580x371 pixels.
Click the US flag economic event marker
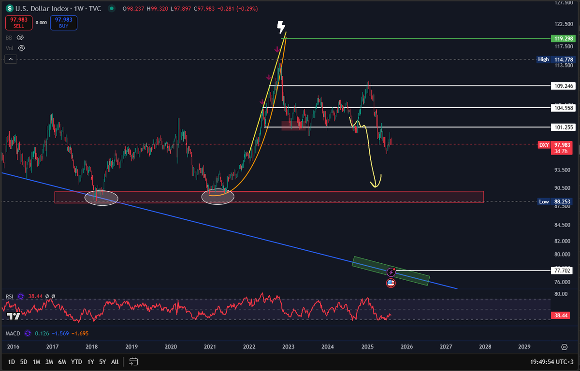click(391, 283)
